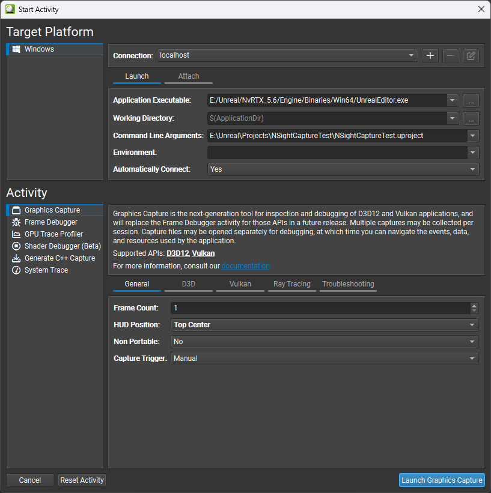This screenshot has width=491, height=493.
Task: Expand the Application Executable history dropdown
Action: 453,100
